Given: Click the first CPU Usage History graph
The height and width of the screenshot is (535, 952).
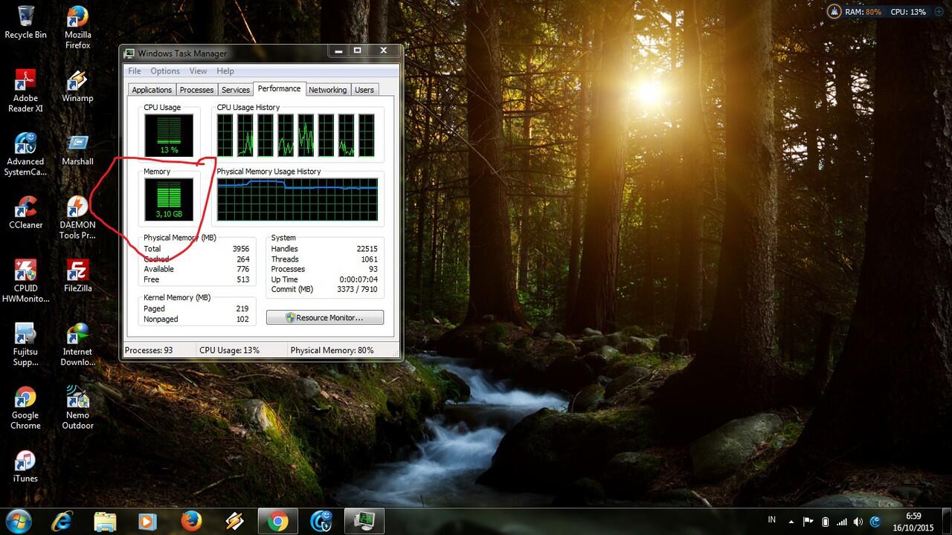Looking at the screenshot, I should click(x=225, y=135).
